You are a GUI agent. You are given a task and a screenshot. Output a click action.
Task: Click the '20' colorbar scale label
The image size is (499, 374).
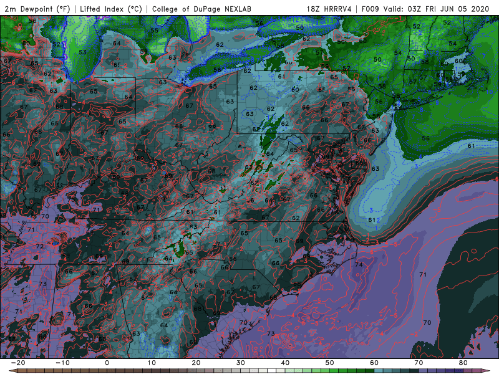click(x=196, y=363)
